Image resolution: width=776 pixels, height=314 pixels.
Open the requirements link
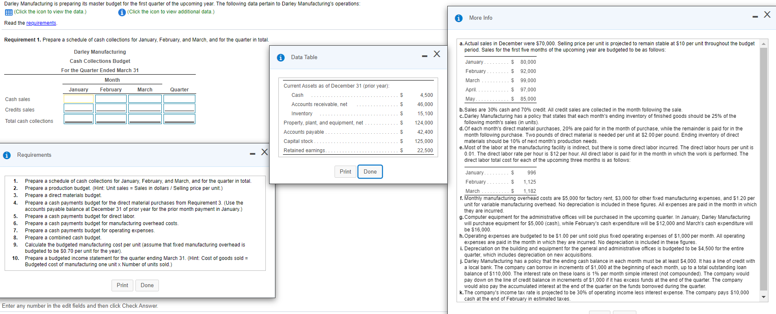(x=41, y=23)
